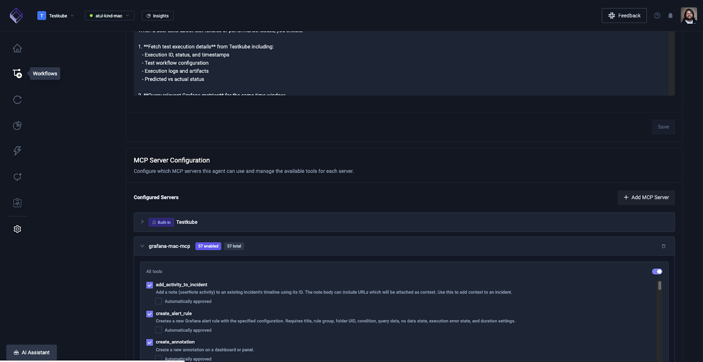Click the create_alert_rule tool name
This screenshot has height=362, width=703.
(174, 314)
